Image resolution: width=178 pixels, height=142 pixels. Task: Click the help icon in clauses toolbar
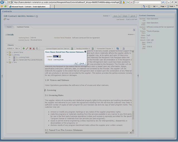click(x=123, y=49)
